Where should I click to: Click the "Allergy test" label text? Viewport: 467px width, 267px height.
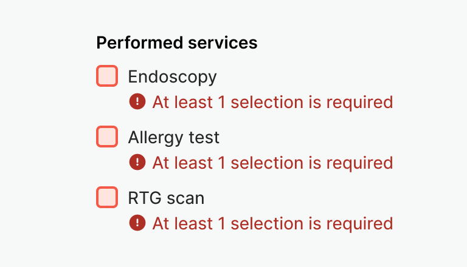click(173, 138)
